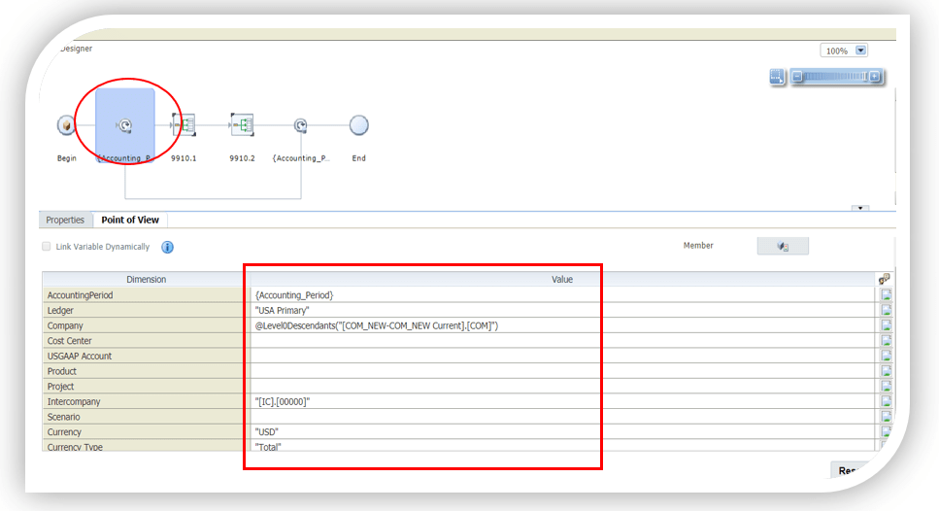Select the 9910.2 rule component icon

coord(242,124)
